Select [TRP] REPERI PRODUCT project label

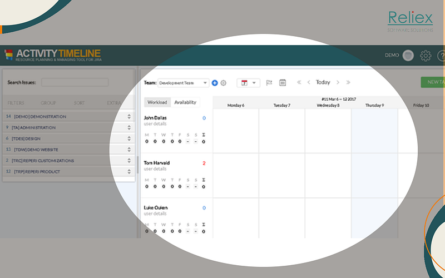click(x=37, y=172)
